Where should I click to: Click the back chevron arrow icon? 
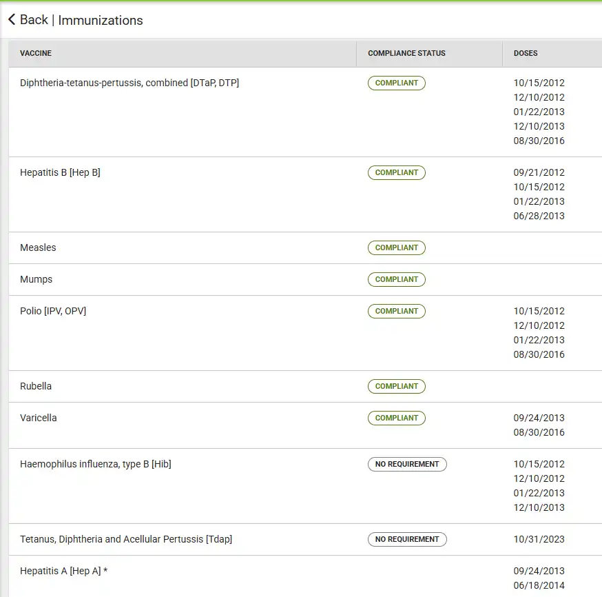[x=12, y=20]
